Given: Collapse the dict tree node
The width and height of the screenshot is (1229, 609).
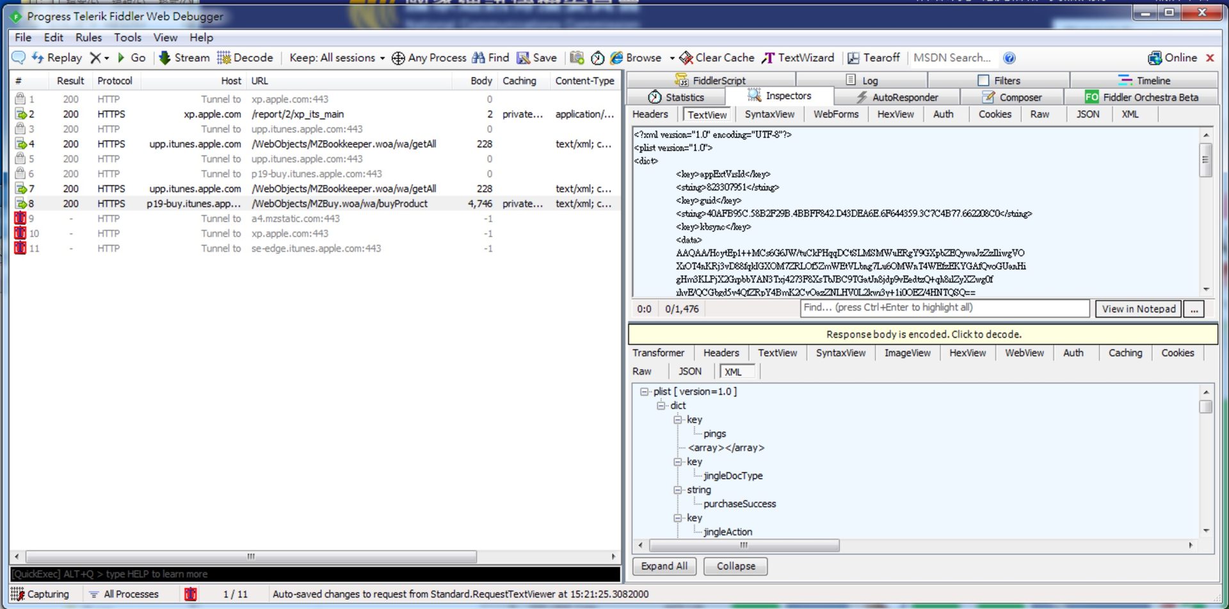Looking at the screenshot, I should coord(661,406).
